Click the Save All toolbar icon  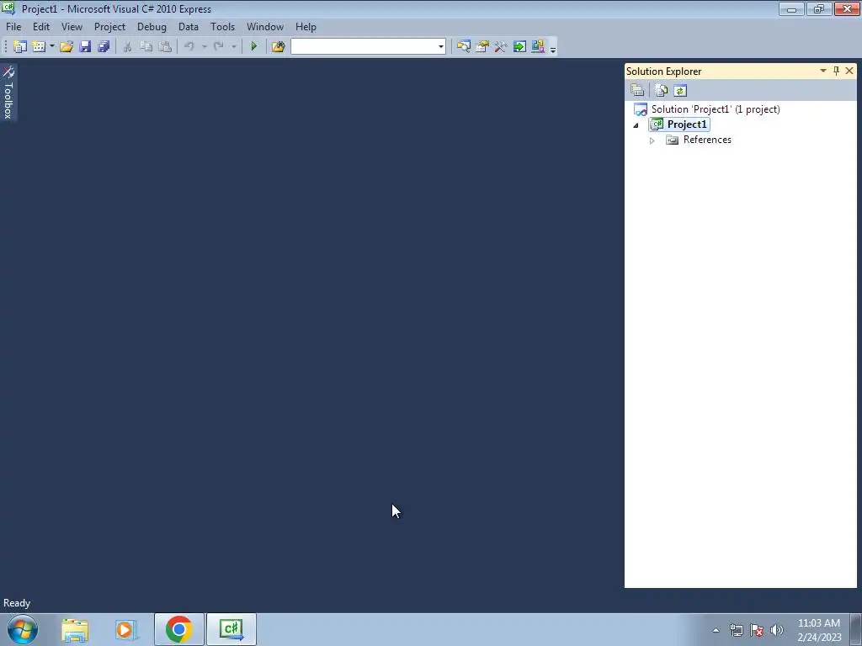click(104, 47)
